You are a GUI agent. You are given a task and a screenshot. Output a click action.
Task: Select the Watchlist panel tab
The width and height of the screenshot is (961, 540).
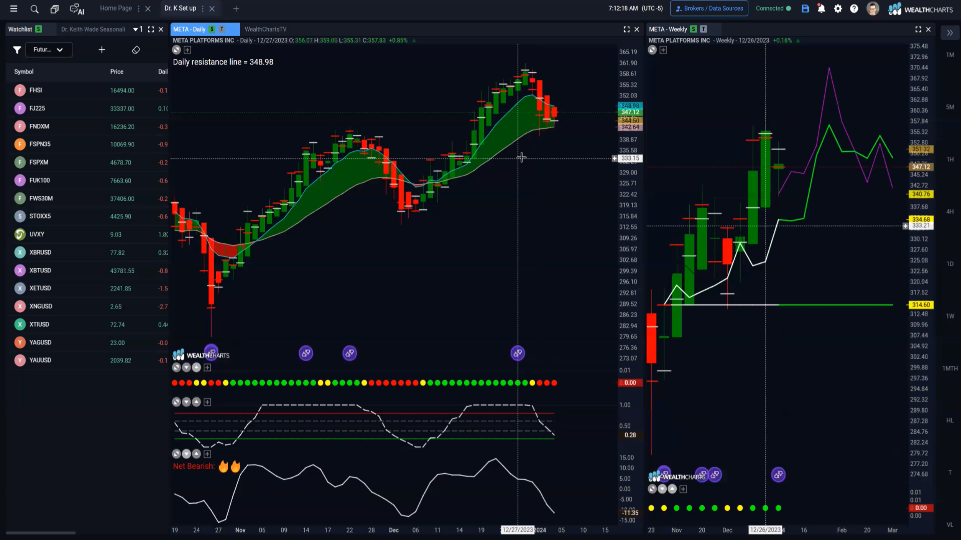(x=20, y=29)
